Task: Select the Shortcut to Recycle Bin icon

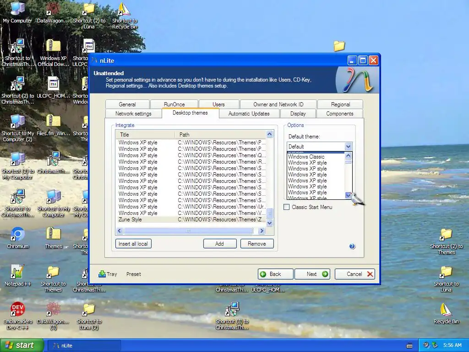Action: coord(125,16)
